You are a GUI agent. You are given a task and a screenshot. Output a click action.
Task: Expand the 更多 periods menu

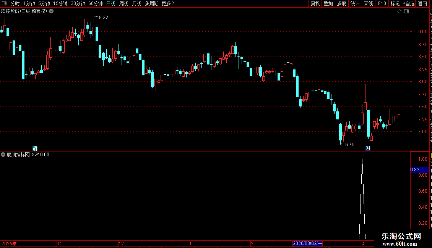point(168,3)
